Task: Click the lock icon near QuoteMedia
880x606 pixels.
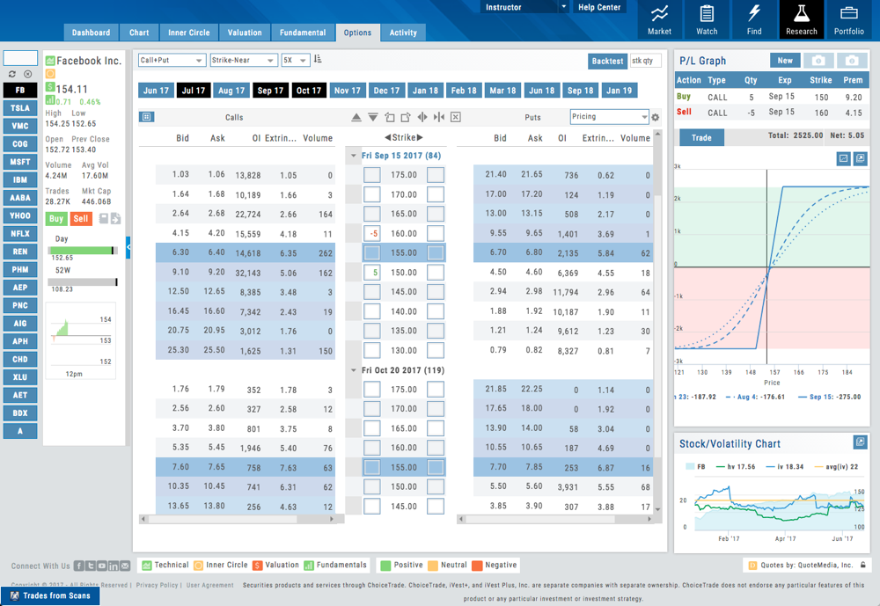Action: click(863, 565)
